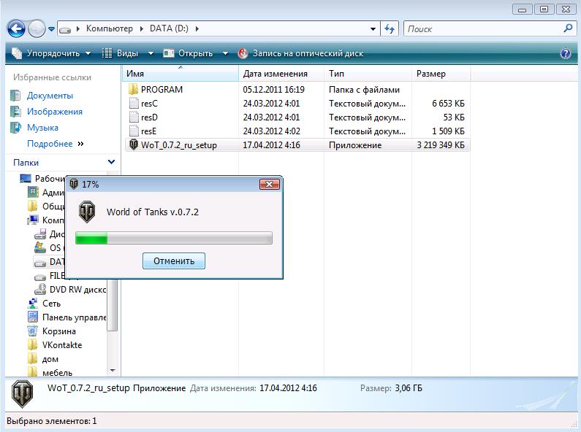
Task: Click the OS drive icon in tree
Action: click(x=40, y=247)
